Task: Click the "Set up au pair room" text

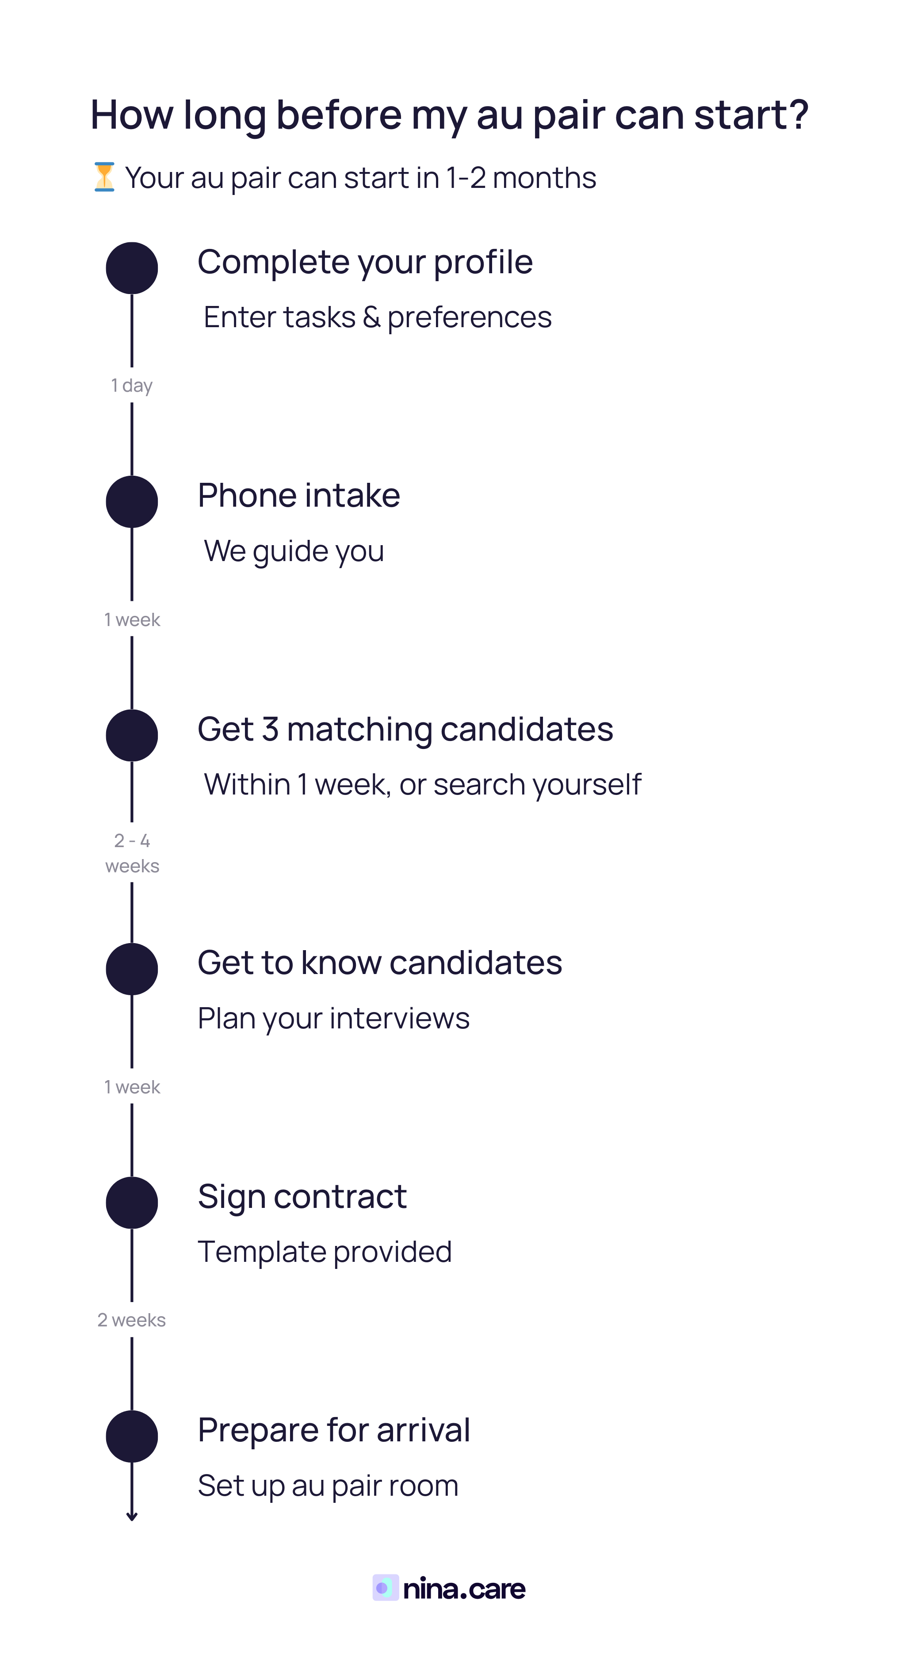Action: pyautogui.click(x=328, y=1486)
